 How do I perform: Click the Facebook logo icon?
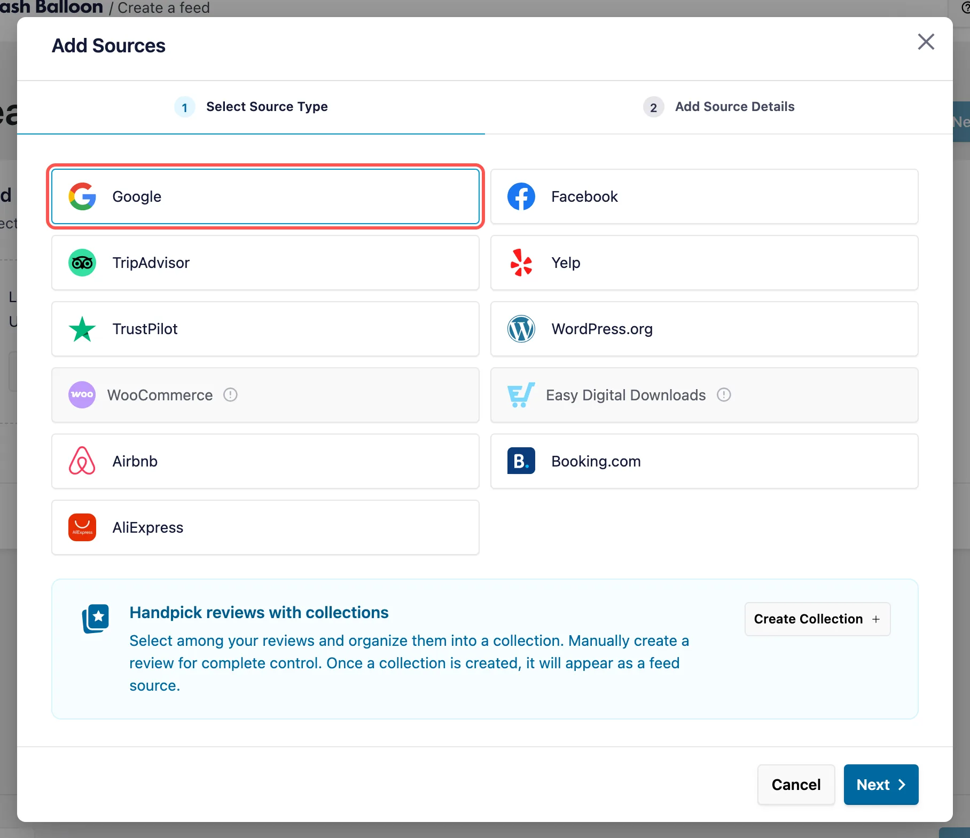(521, 196)
